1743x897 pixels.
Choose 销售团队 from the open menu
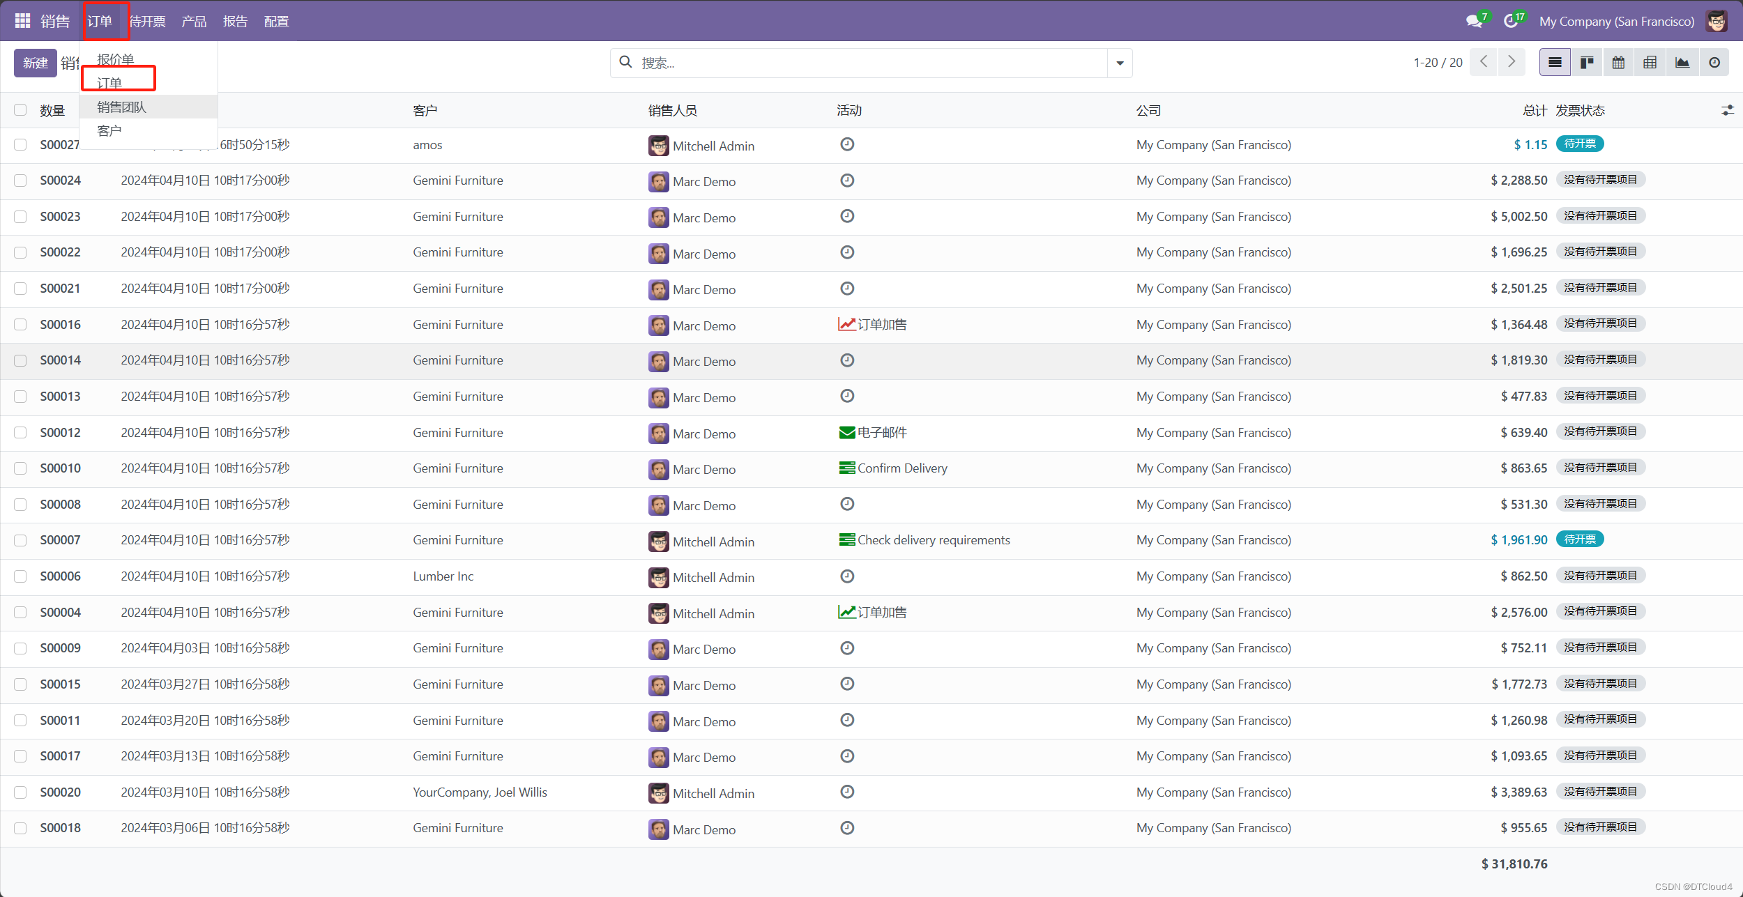click(x=121, y=107)
